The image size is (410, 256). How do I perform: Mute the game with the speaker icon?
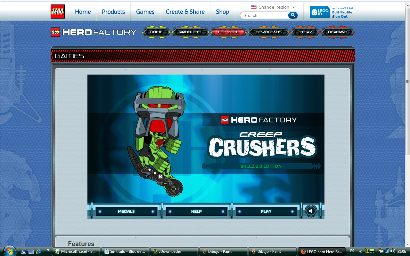pos(310,211)
